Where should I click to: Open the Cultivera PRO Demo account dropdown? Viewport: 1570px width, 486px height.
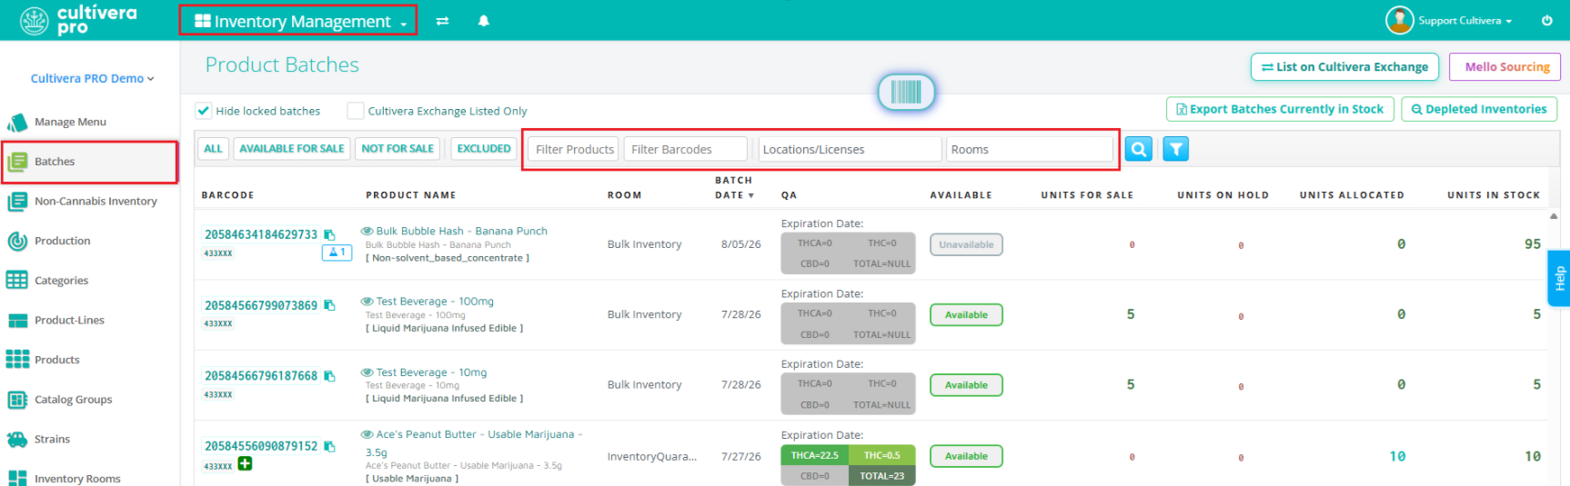pos(92,78)
